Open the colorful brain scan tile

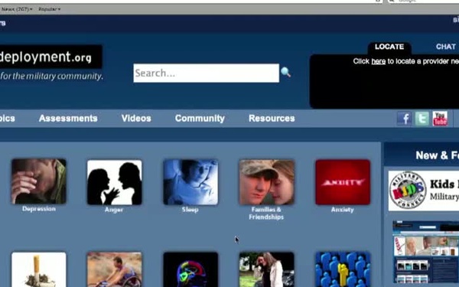[190, 269]
